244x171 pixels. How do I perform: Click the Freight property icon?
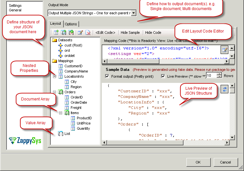point(67,108)
